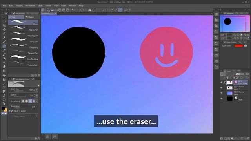Click the Navigator canvas thumbnail
The image size is (251, 141).
pos(235,23)
